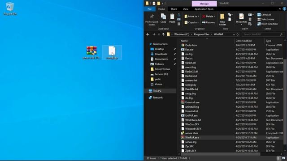Switch to Details view in status bar
Image resolution: width=287 pixels, height=161 pixels.
pyautogui.click(x=278, y=158)
